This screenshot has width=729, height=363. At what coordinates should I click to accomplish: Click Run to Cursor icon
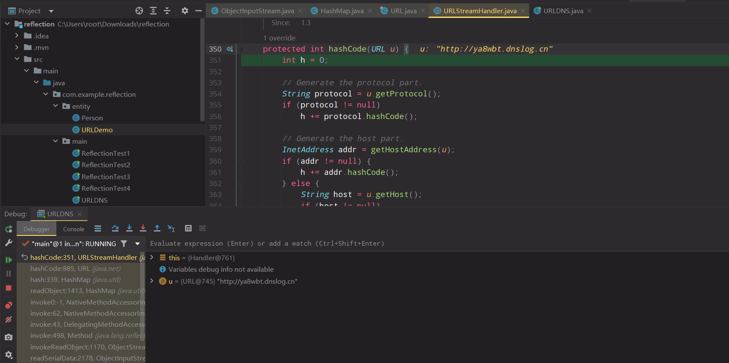click(x=171, y=229)
